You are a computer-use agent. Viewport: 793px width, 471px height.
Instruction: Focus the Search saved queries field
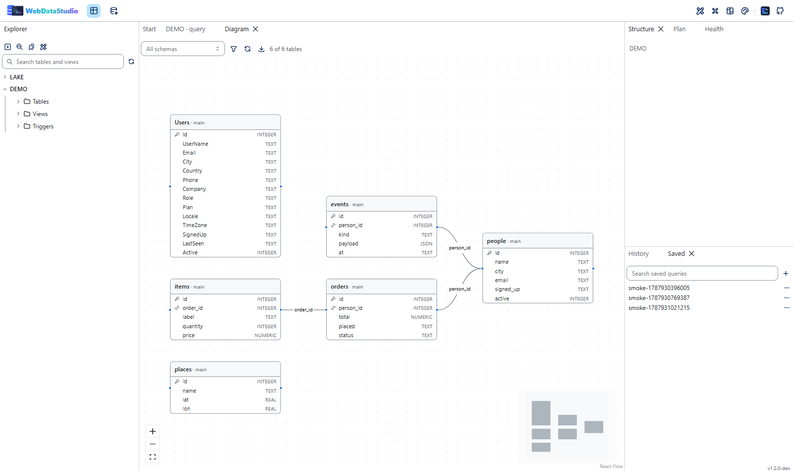[x=702, y=274]
